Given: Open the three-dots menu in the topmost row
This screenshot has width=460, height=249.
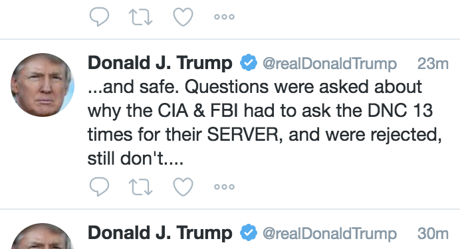Looking at the screenshot, I should click(225, 17).
